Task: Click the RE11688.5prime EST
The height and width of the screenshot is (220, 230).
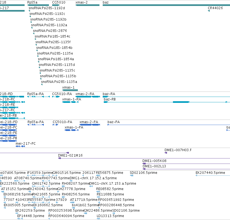Action: tap(98, 197)
